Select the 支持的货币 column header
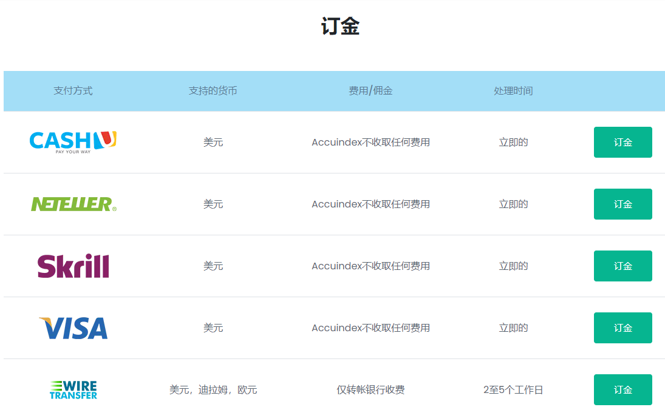Image resolution: width=665 pixels, height=407 pixels. pos(214,91)
